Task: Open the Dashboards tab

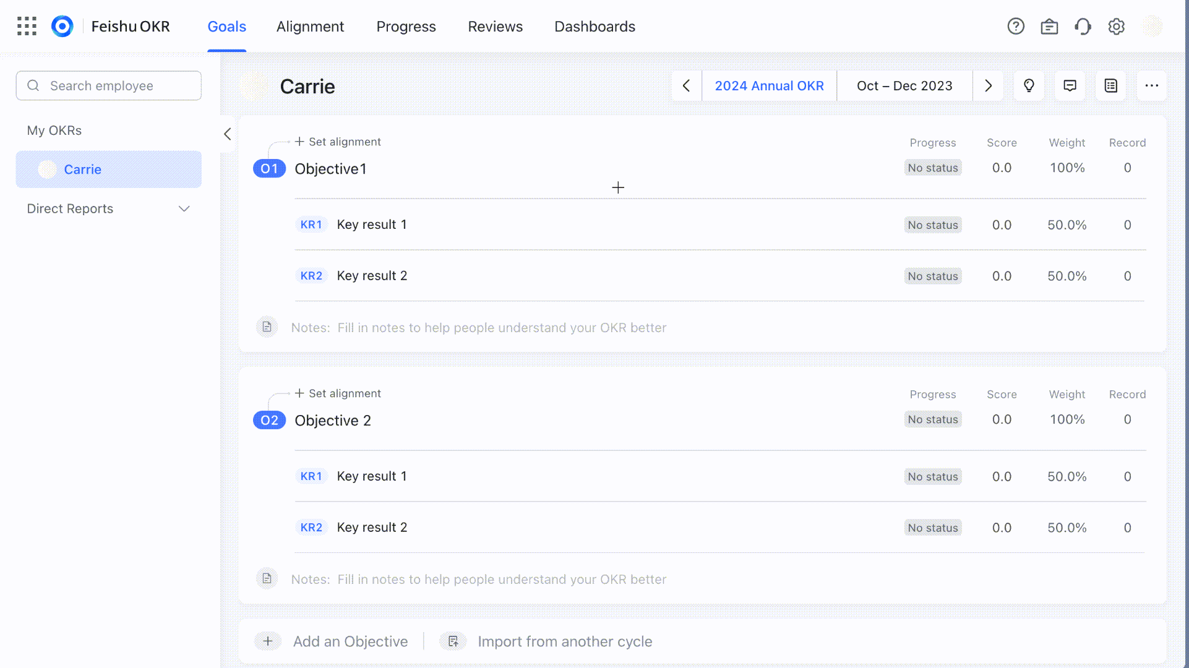Action: coord(594,26)
